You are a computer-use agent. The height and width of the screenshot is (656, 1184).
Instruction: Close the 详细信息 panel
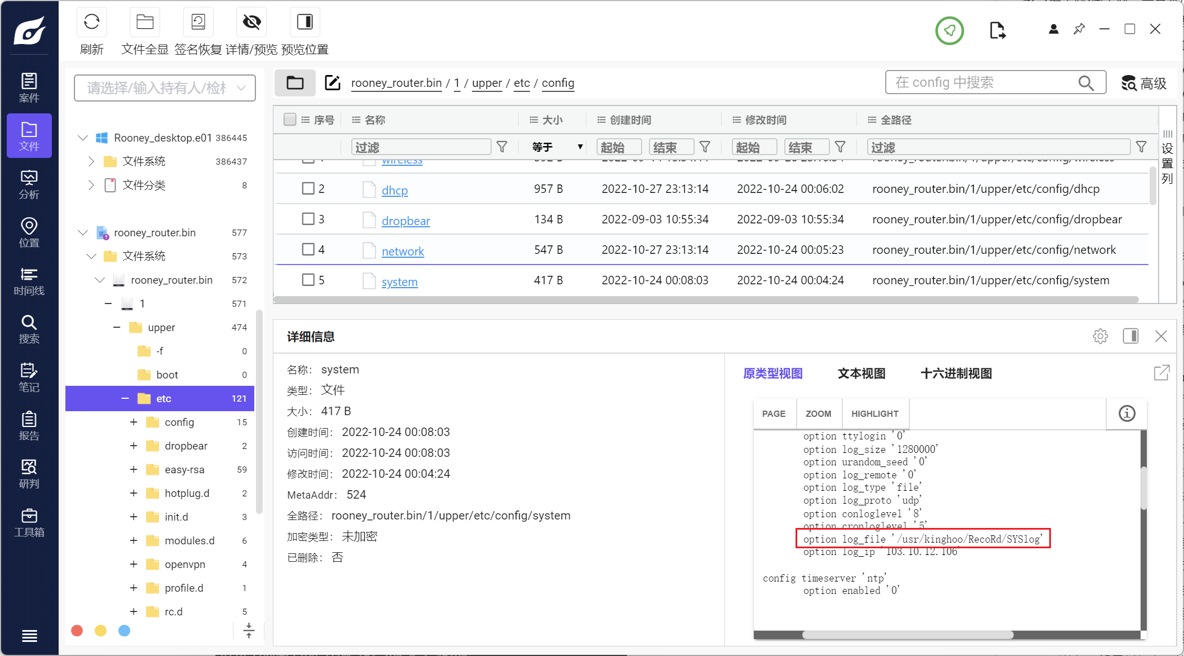click(1161, 336)
